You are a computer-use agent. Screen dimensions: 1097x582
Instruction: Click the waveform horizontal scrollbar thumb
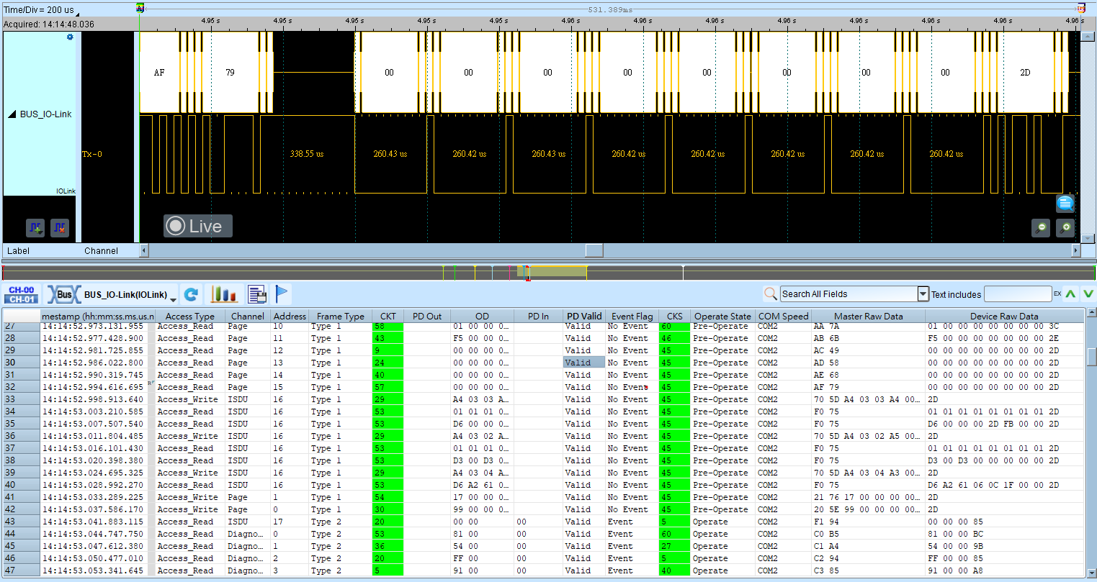594,250
